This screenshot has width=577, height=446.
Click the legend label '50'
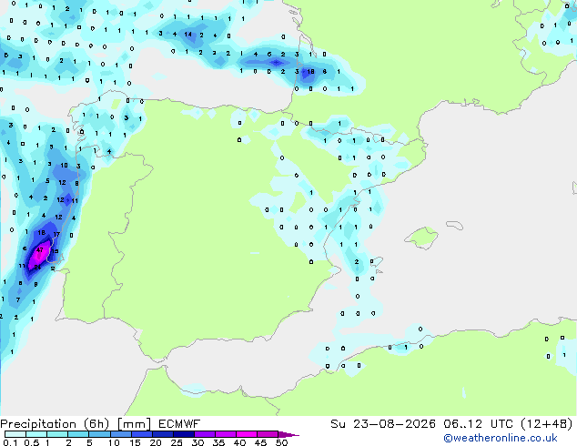[x=282, y=442]
